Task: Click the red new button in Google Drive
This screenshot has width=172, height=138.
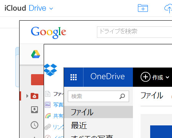Action: [x=37, y=80]
